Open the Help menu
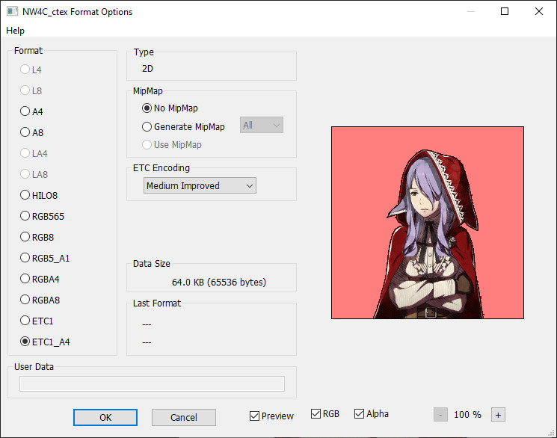This screenshot has width=557, height=438. [15, 31]
